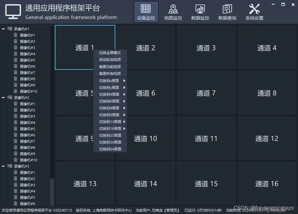Viewport: 298px width, 214px height.
Task: Select the 通道 11 video panel
Action: [x=206, y=138]
